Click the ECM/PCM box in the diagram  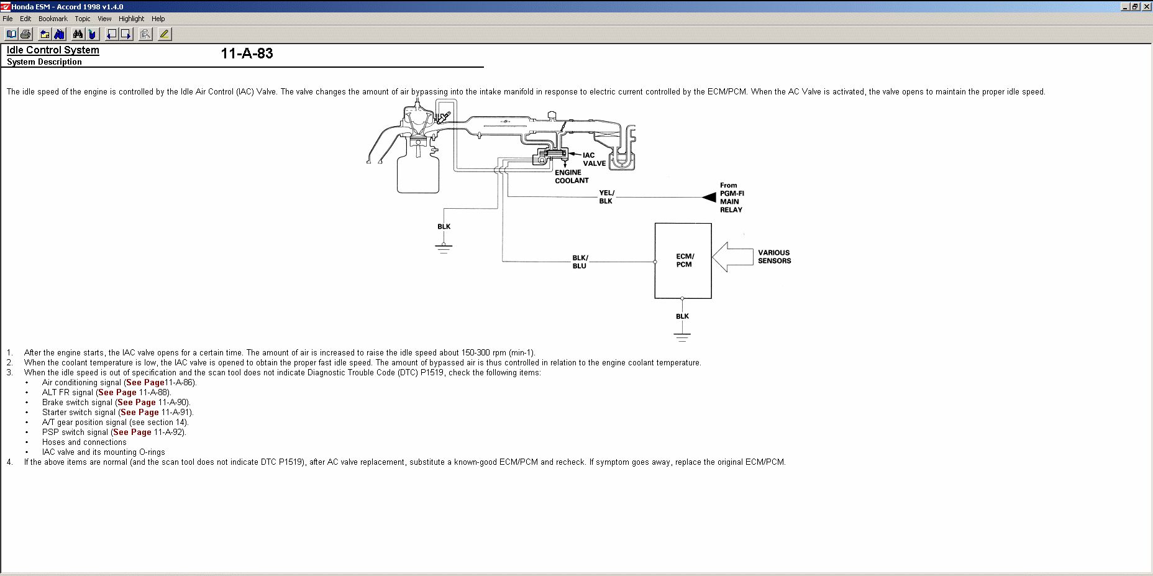click(x=683, y=261)
